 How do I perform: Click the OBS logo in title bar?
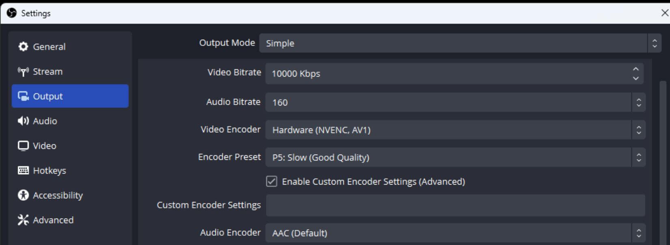pyautogui.click(x=12, y=13)
